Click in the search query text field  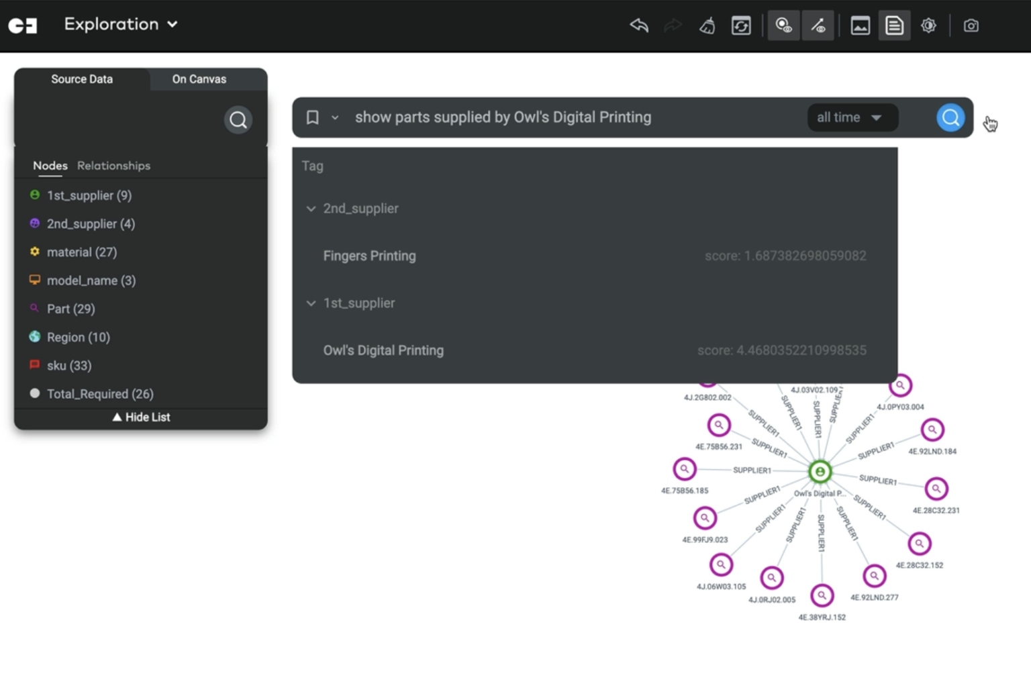(571, 117)
